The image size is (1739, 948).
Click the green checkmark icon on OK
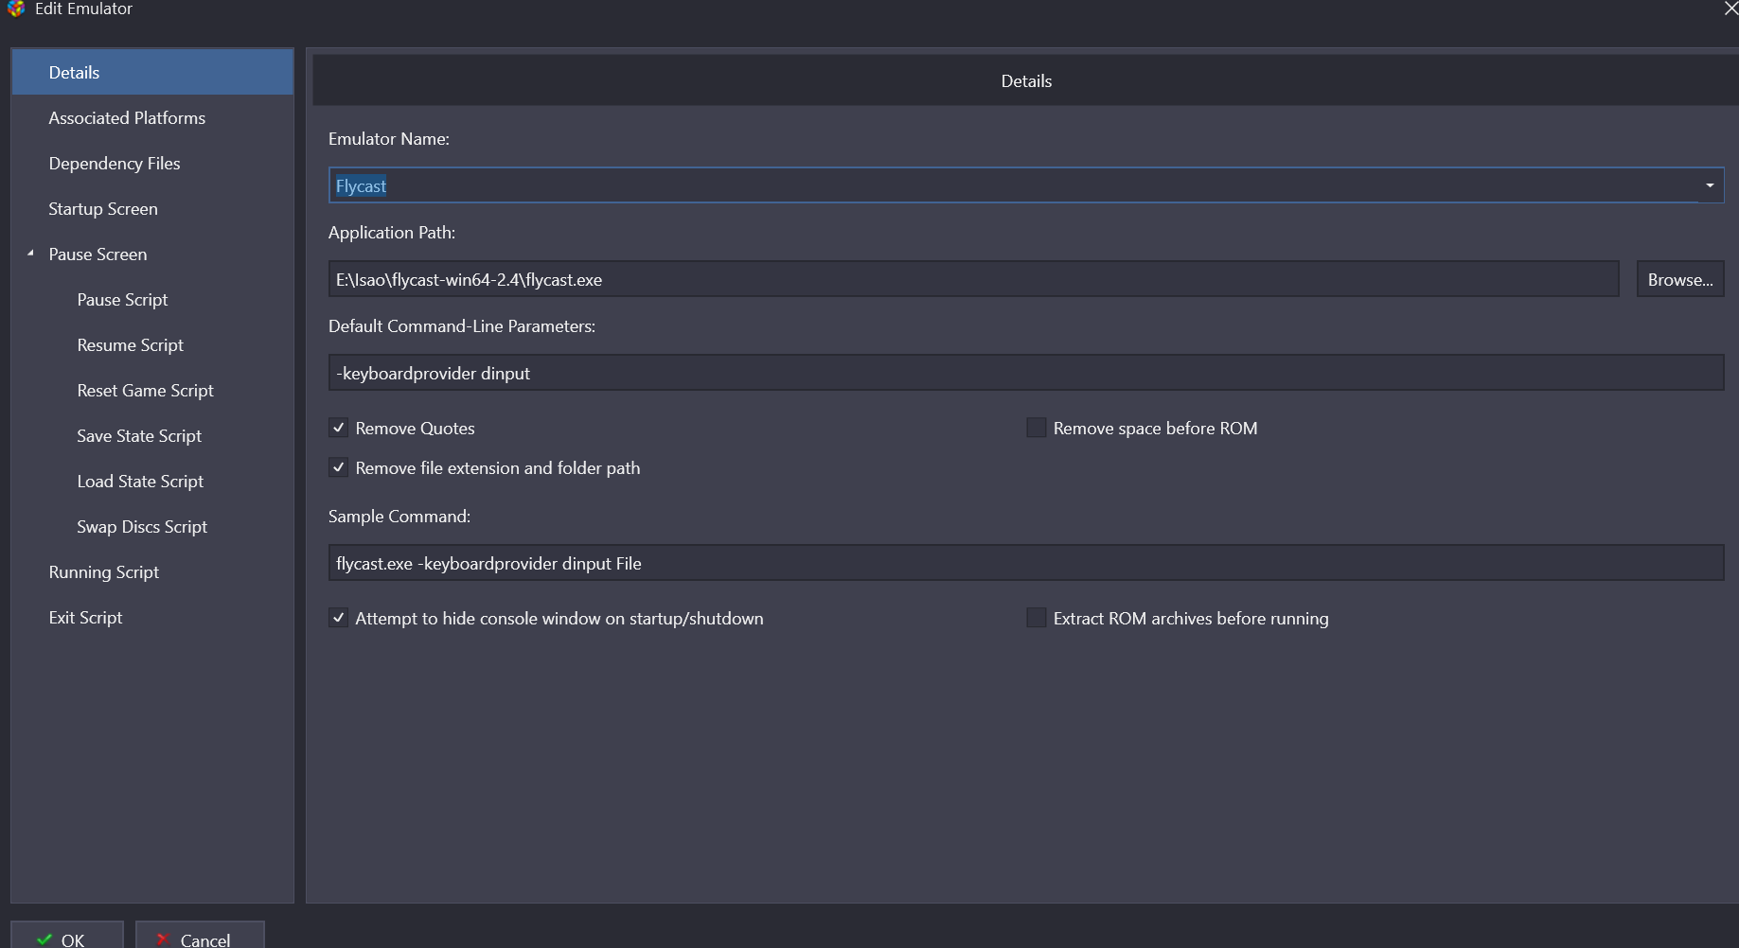pyautogui.click(x=44, y=939)
